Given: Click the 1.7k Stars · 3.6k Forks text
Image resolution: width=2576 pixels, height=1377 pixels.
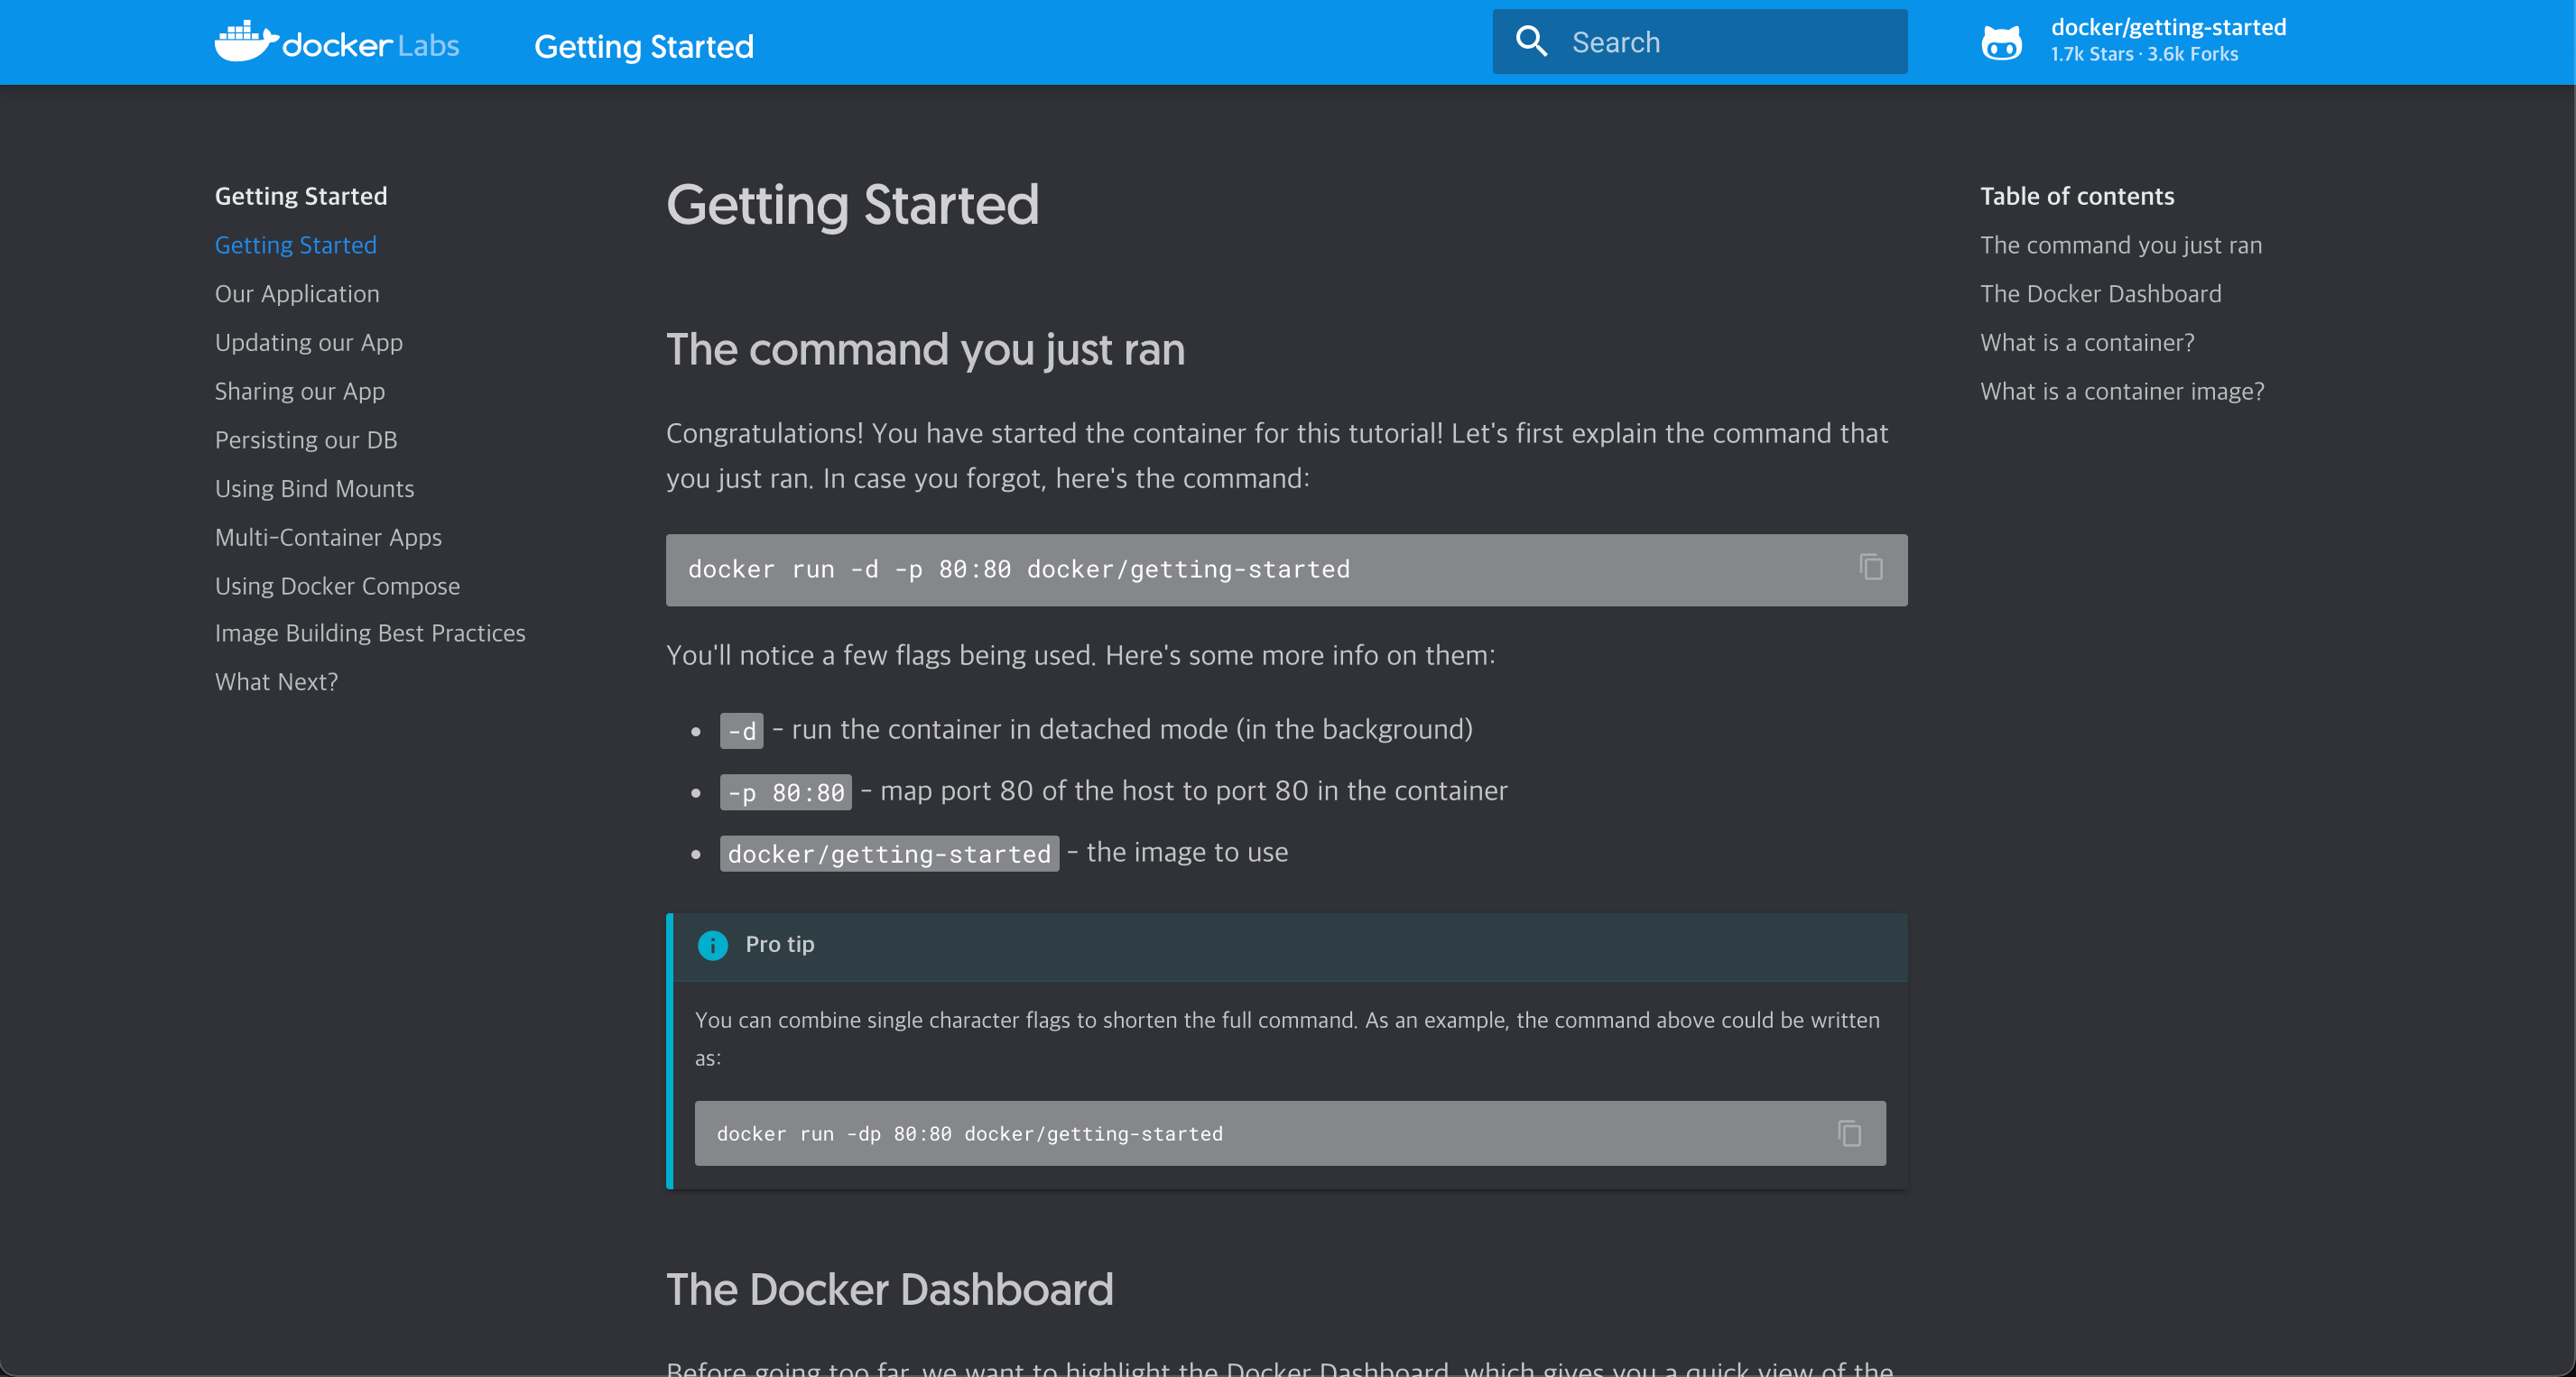Looking at the screenshot, I should 2144,55.
